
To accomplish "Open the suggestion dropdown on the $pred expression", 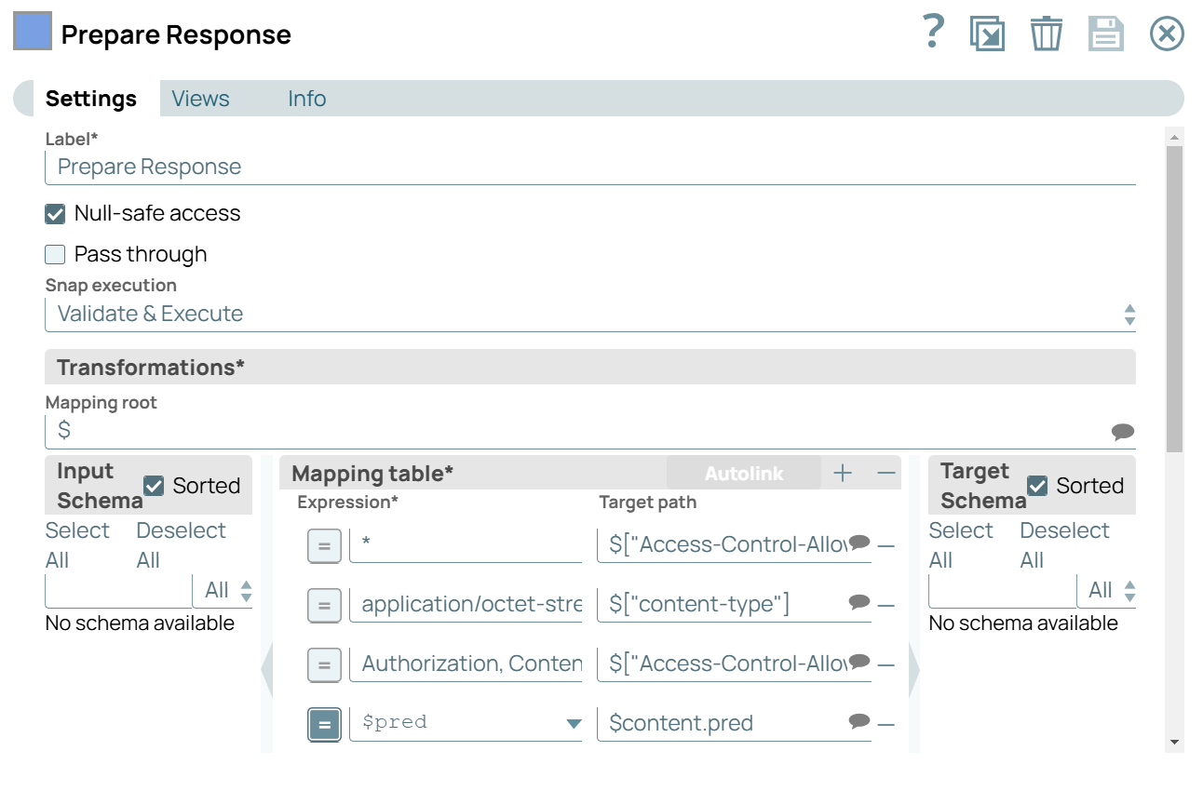I will pos(571,724).
